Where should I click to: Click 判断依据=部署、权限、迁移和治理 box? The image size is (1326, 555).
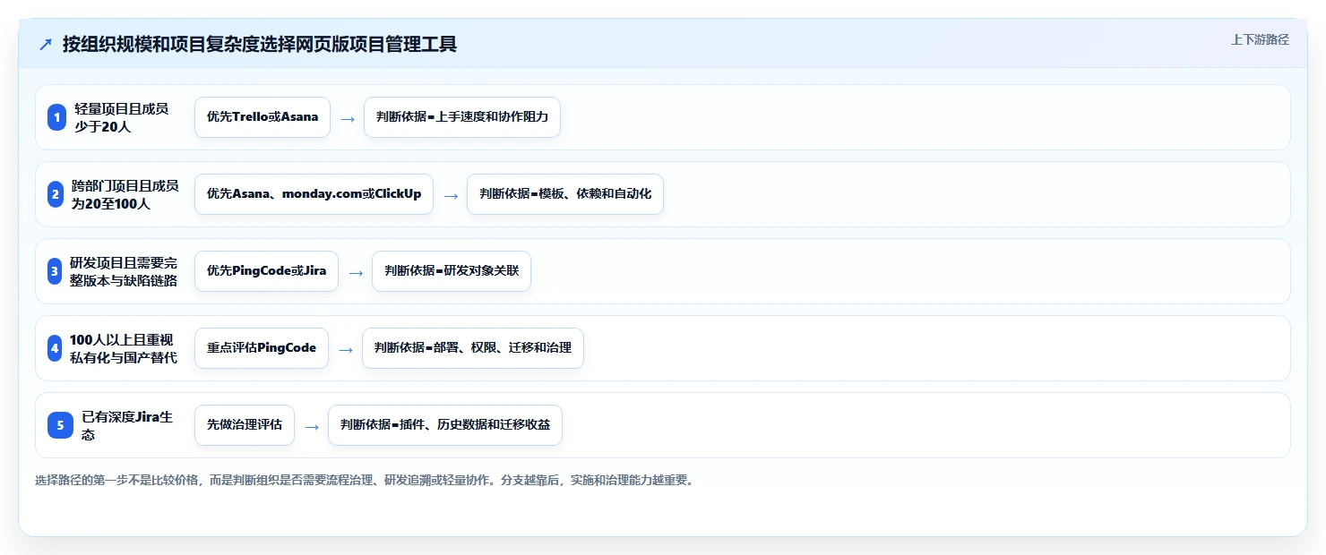point(473,348)
